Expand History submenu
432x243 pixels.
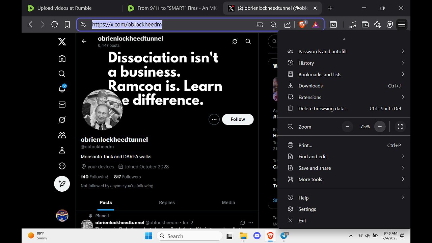click(x=344, y=63)
